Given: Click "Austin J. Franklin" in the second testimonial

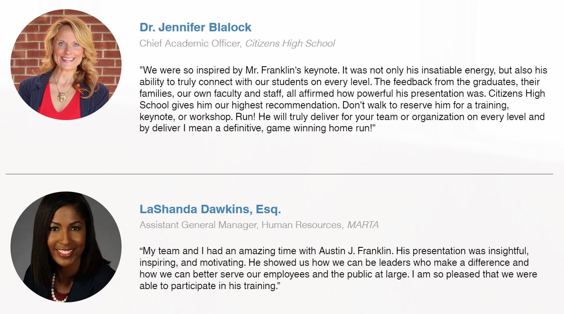Looking at the screenshot, I should (356, 251).
